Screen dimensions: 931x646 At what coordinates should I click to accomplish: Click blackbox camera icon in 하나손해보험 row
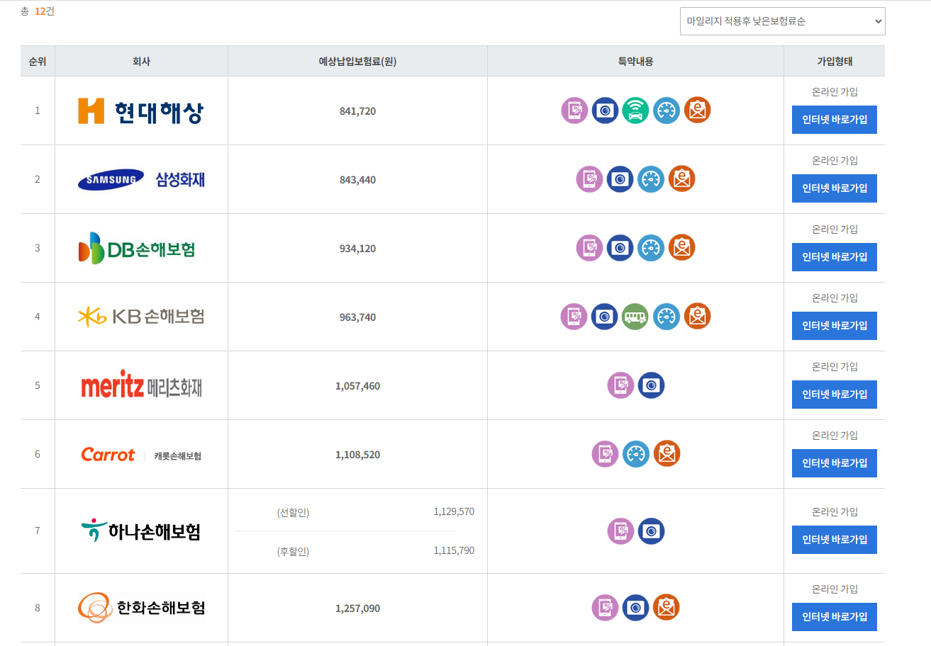[x=652, y=531]
